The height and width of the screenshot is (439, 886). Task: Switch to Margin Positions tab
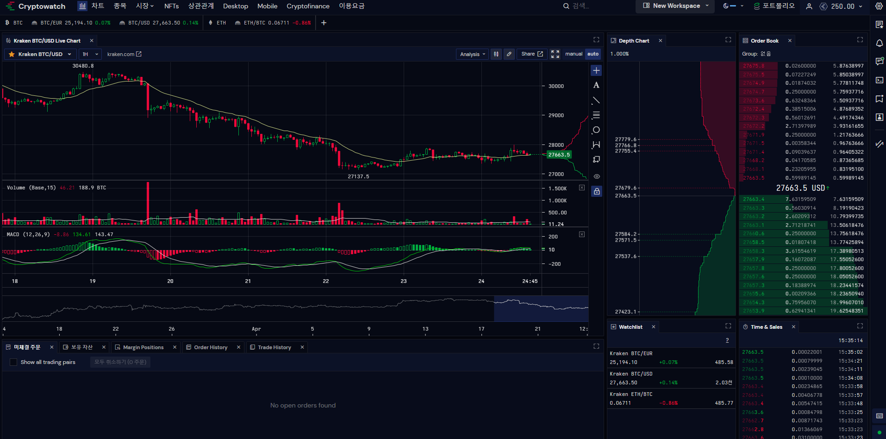[x=143, y=347]
